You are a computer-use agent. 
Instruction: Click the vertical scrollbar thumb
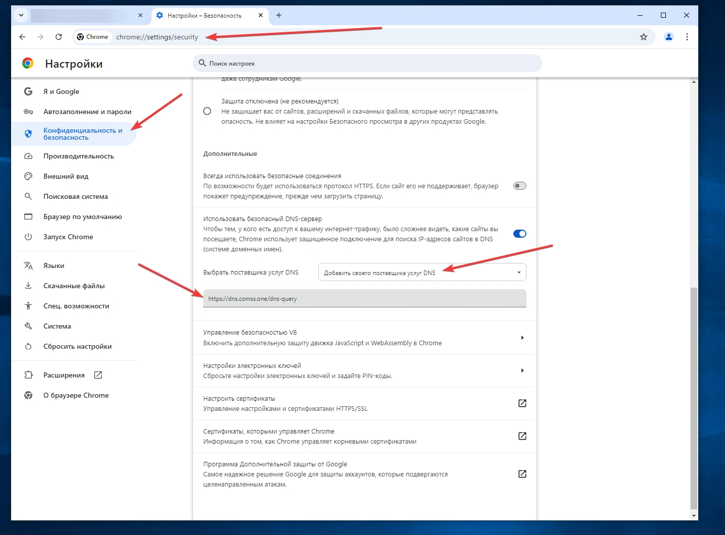pyautogui.click(x=694, y=398)
